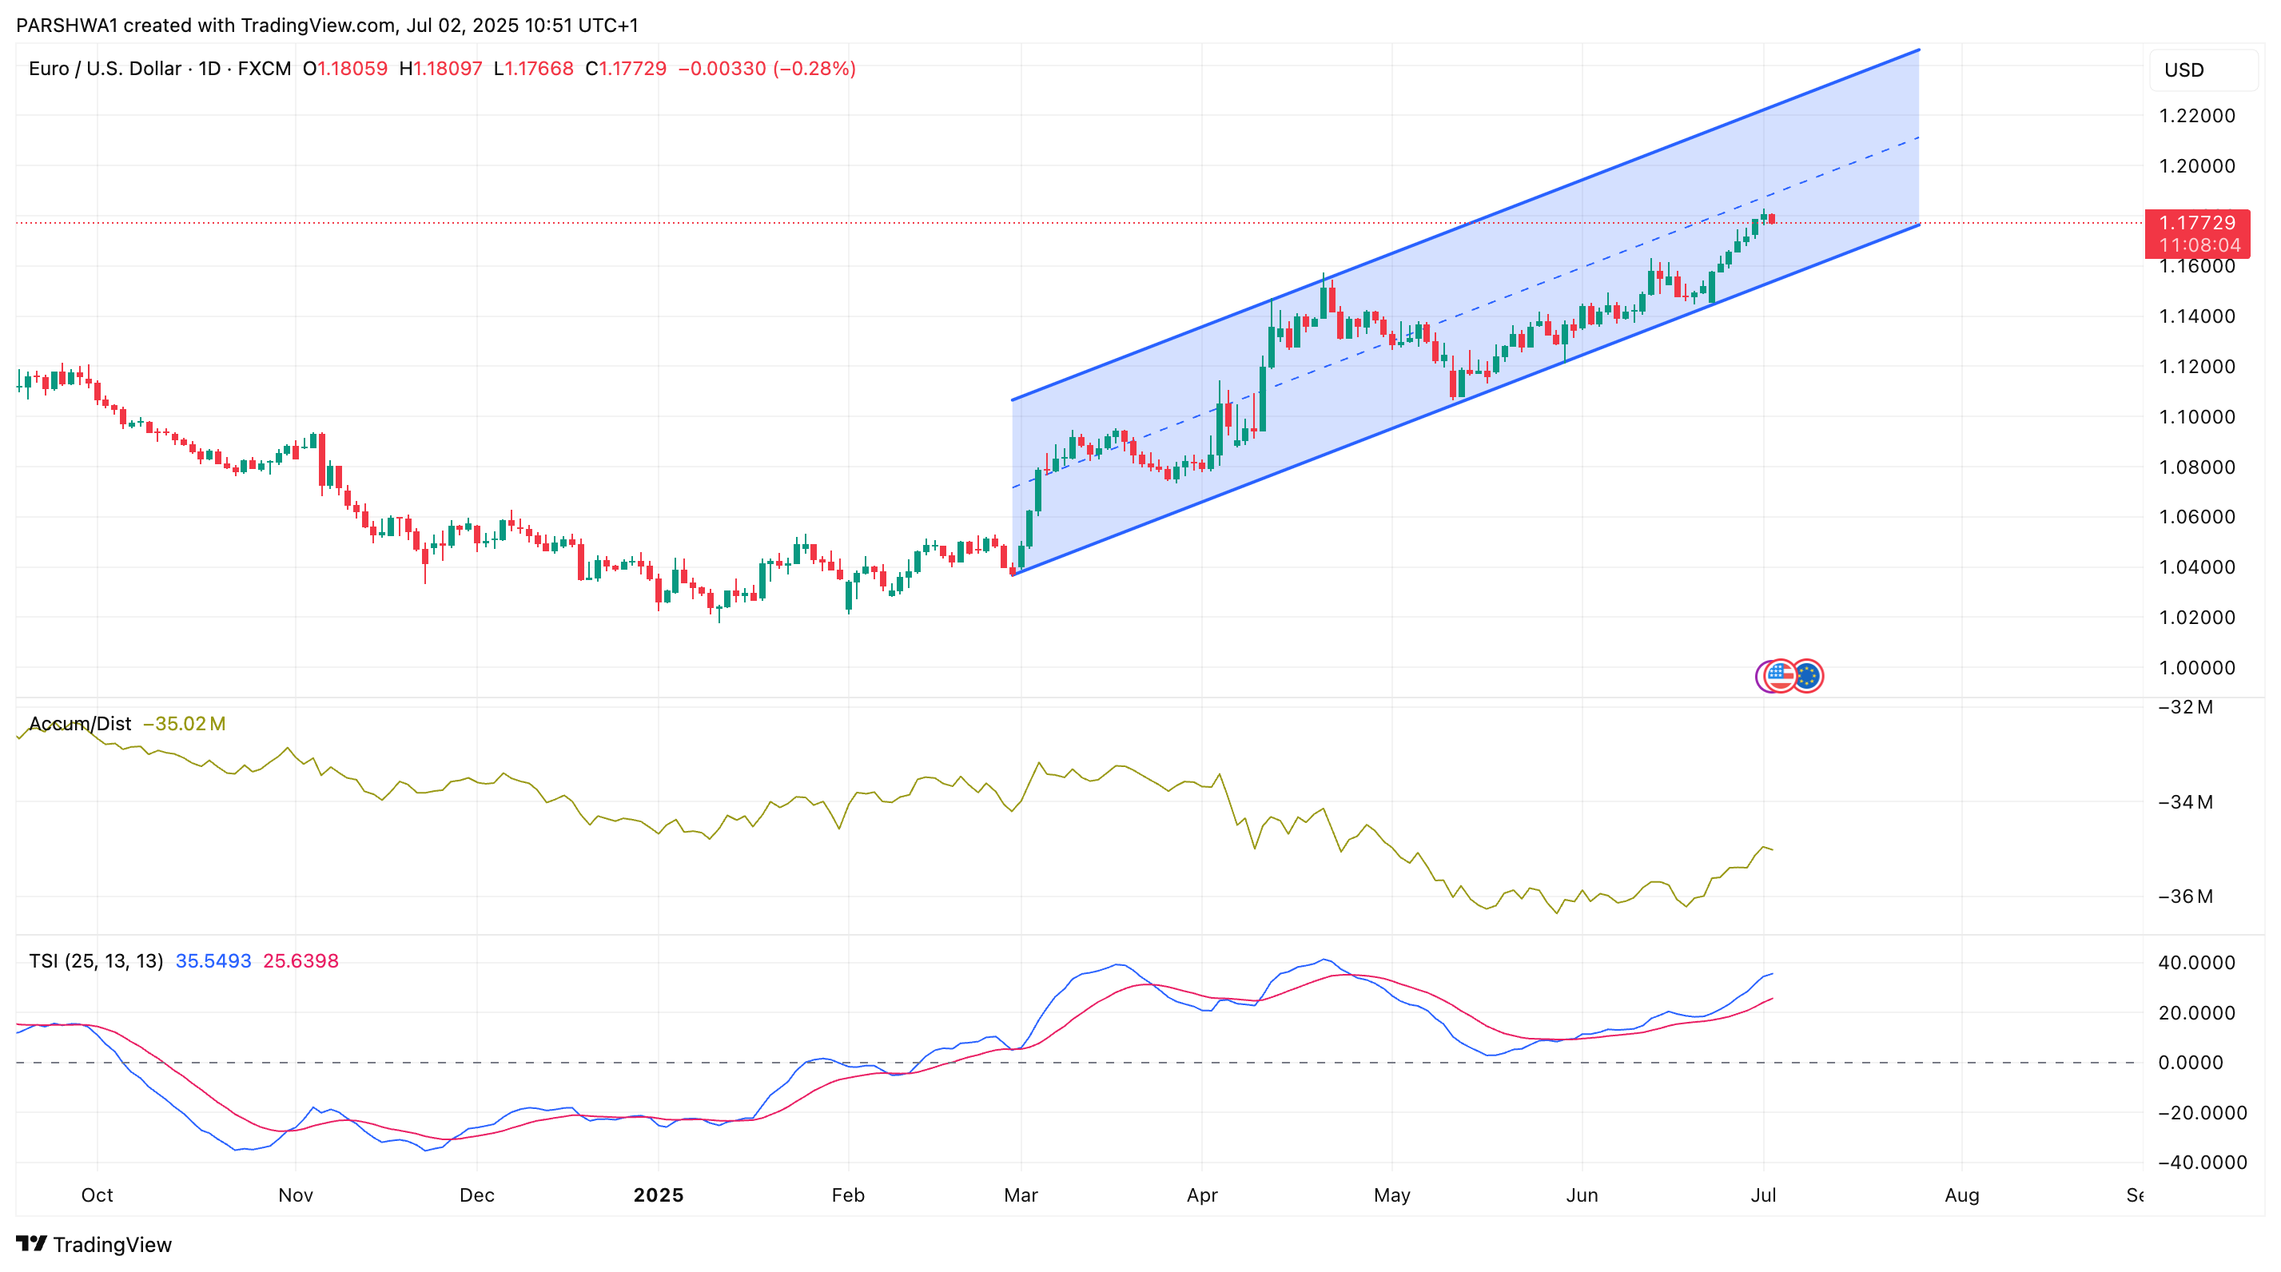Click the Feb date on time axis
The image size is (2281, 1272).
(x=847, y=1195)
